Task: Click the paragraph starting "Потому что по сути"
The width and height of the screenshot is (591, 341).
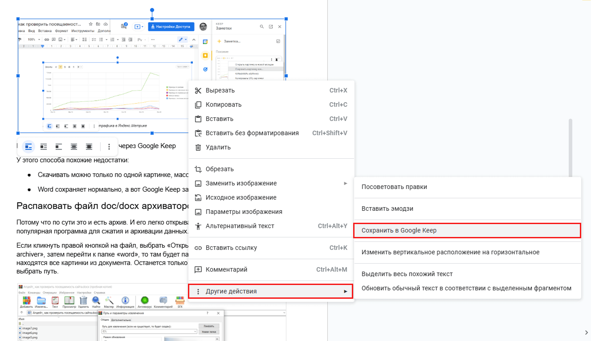Action: click(102, 227)
